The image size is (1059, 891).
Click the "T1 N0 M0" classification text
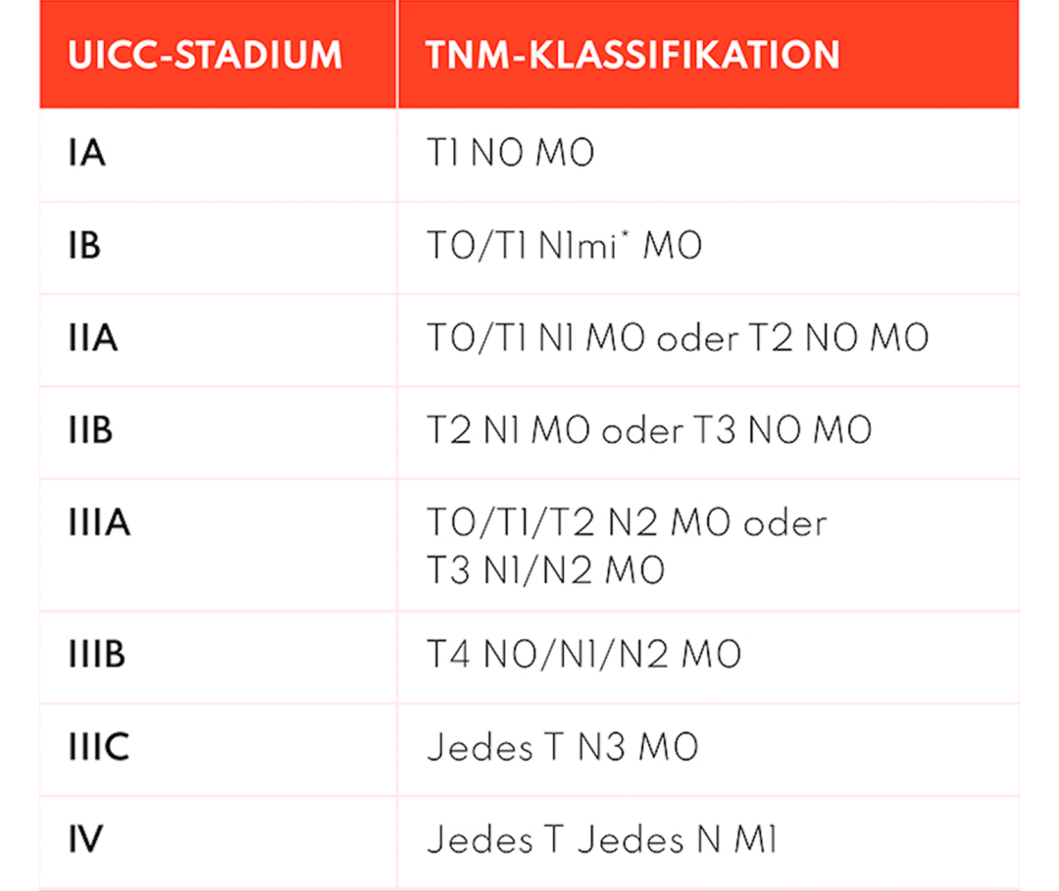[510, 154]
